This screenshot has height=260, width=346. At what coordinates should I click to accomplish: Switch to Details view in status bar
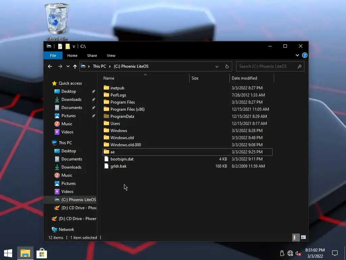click(x=296, y=237)
